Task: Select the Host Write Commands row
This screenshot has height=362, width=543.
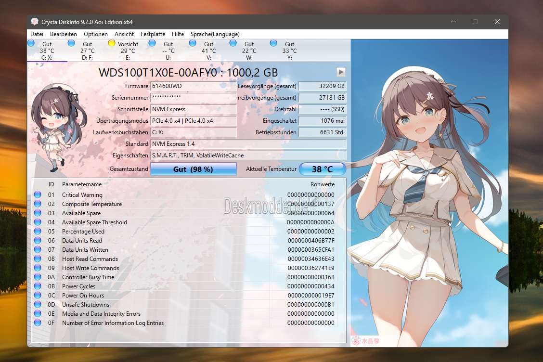Action: click(x=185, y=268)
